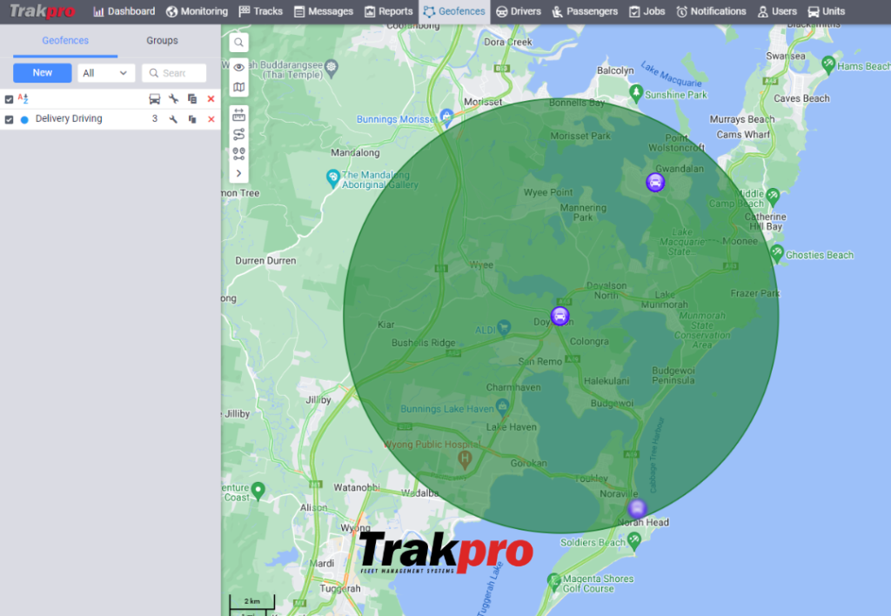
Task: Click the blue color dot of Delivery Driving
Action: (x=24, y=119)
